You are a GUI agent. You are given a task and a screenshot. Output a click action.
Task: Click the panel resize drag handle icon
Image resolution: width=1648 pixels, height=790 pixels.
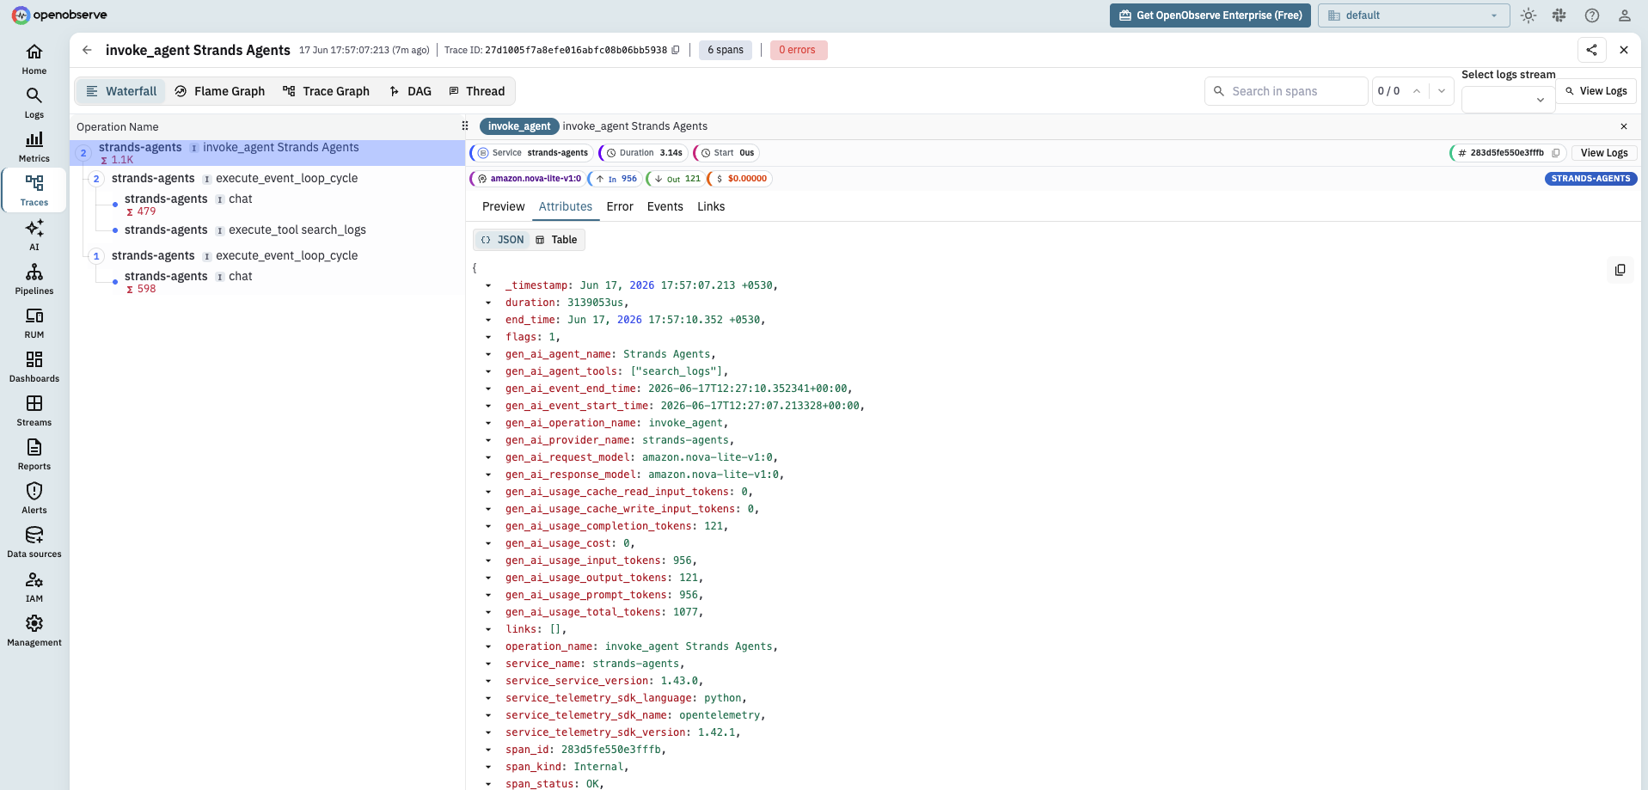(x=465, y=126)
